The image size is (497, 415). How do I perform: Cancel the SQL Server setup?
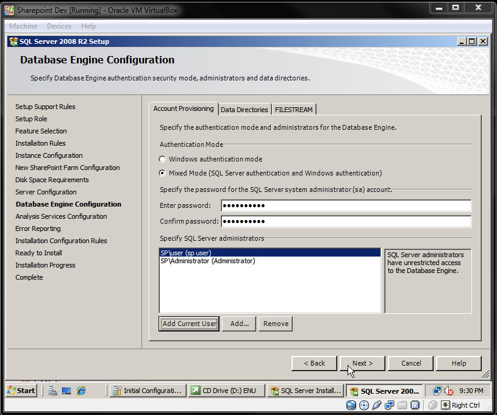(411, 363)
